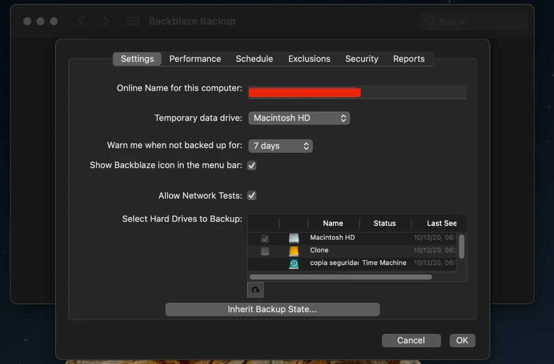The image size is (554, 364).
Task: Click the Backblaze Backup window title
Action: click(192, 21)
